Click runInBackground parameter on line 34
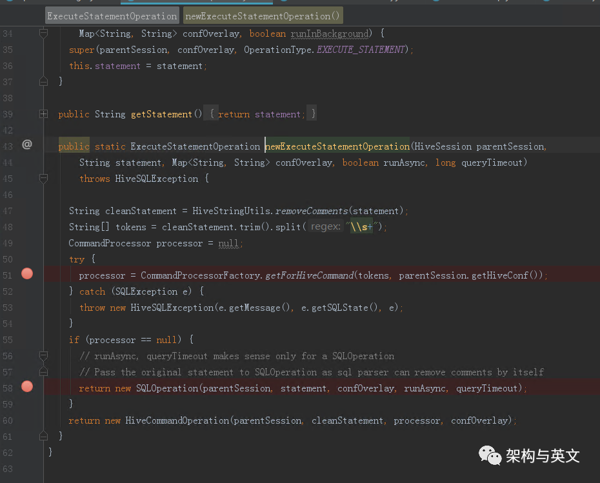The width and height of the screenshot is (600, 483). [329, 34]
